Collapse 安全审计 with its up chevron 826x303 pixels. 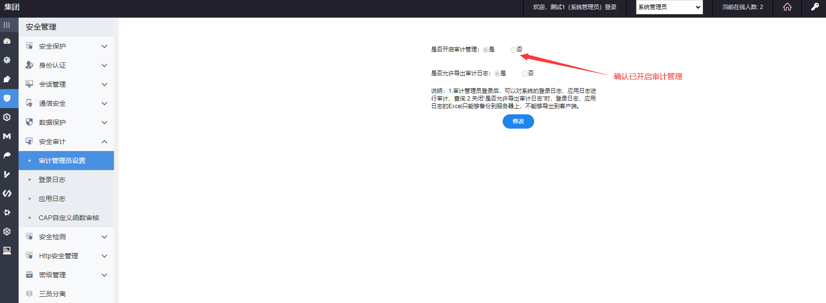point(104,141)
